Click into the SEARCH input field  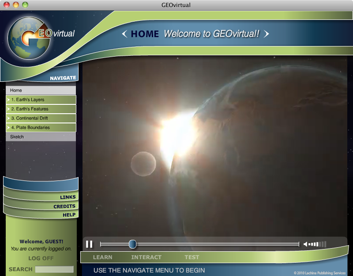54,269
